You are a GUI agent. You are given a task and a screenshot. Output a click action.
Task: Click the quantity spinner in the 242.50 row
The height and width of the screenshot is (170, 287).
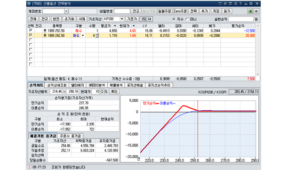pyautogui.click(x=97, y=35)
